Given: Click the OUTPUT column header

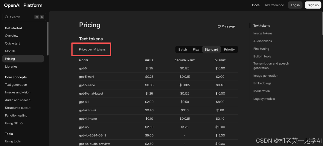Looking at the screenshot, I should point(220,60).
